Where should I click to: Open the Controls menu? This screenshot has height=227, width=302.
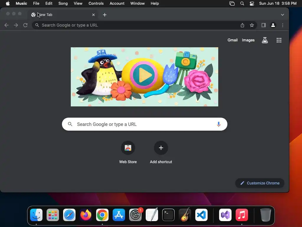[96, 4]
